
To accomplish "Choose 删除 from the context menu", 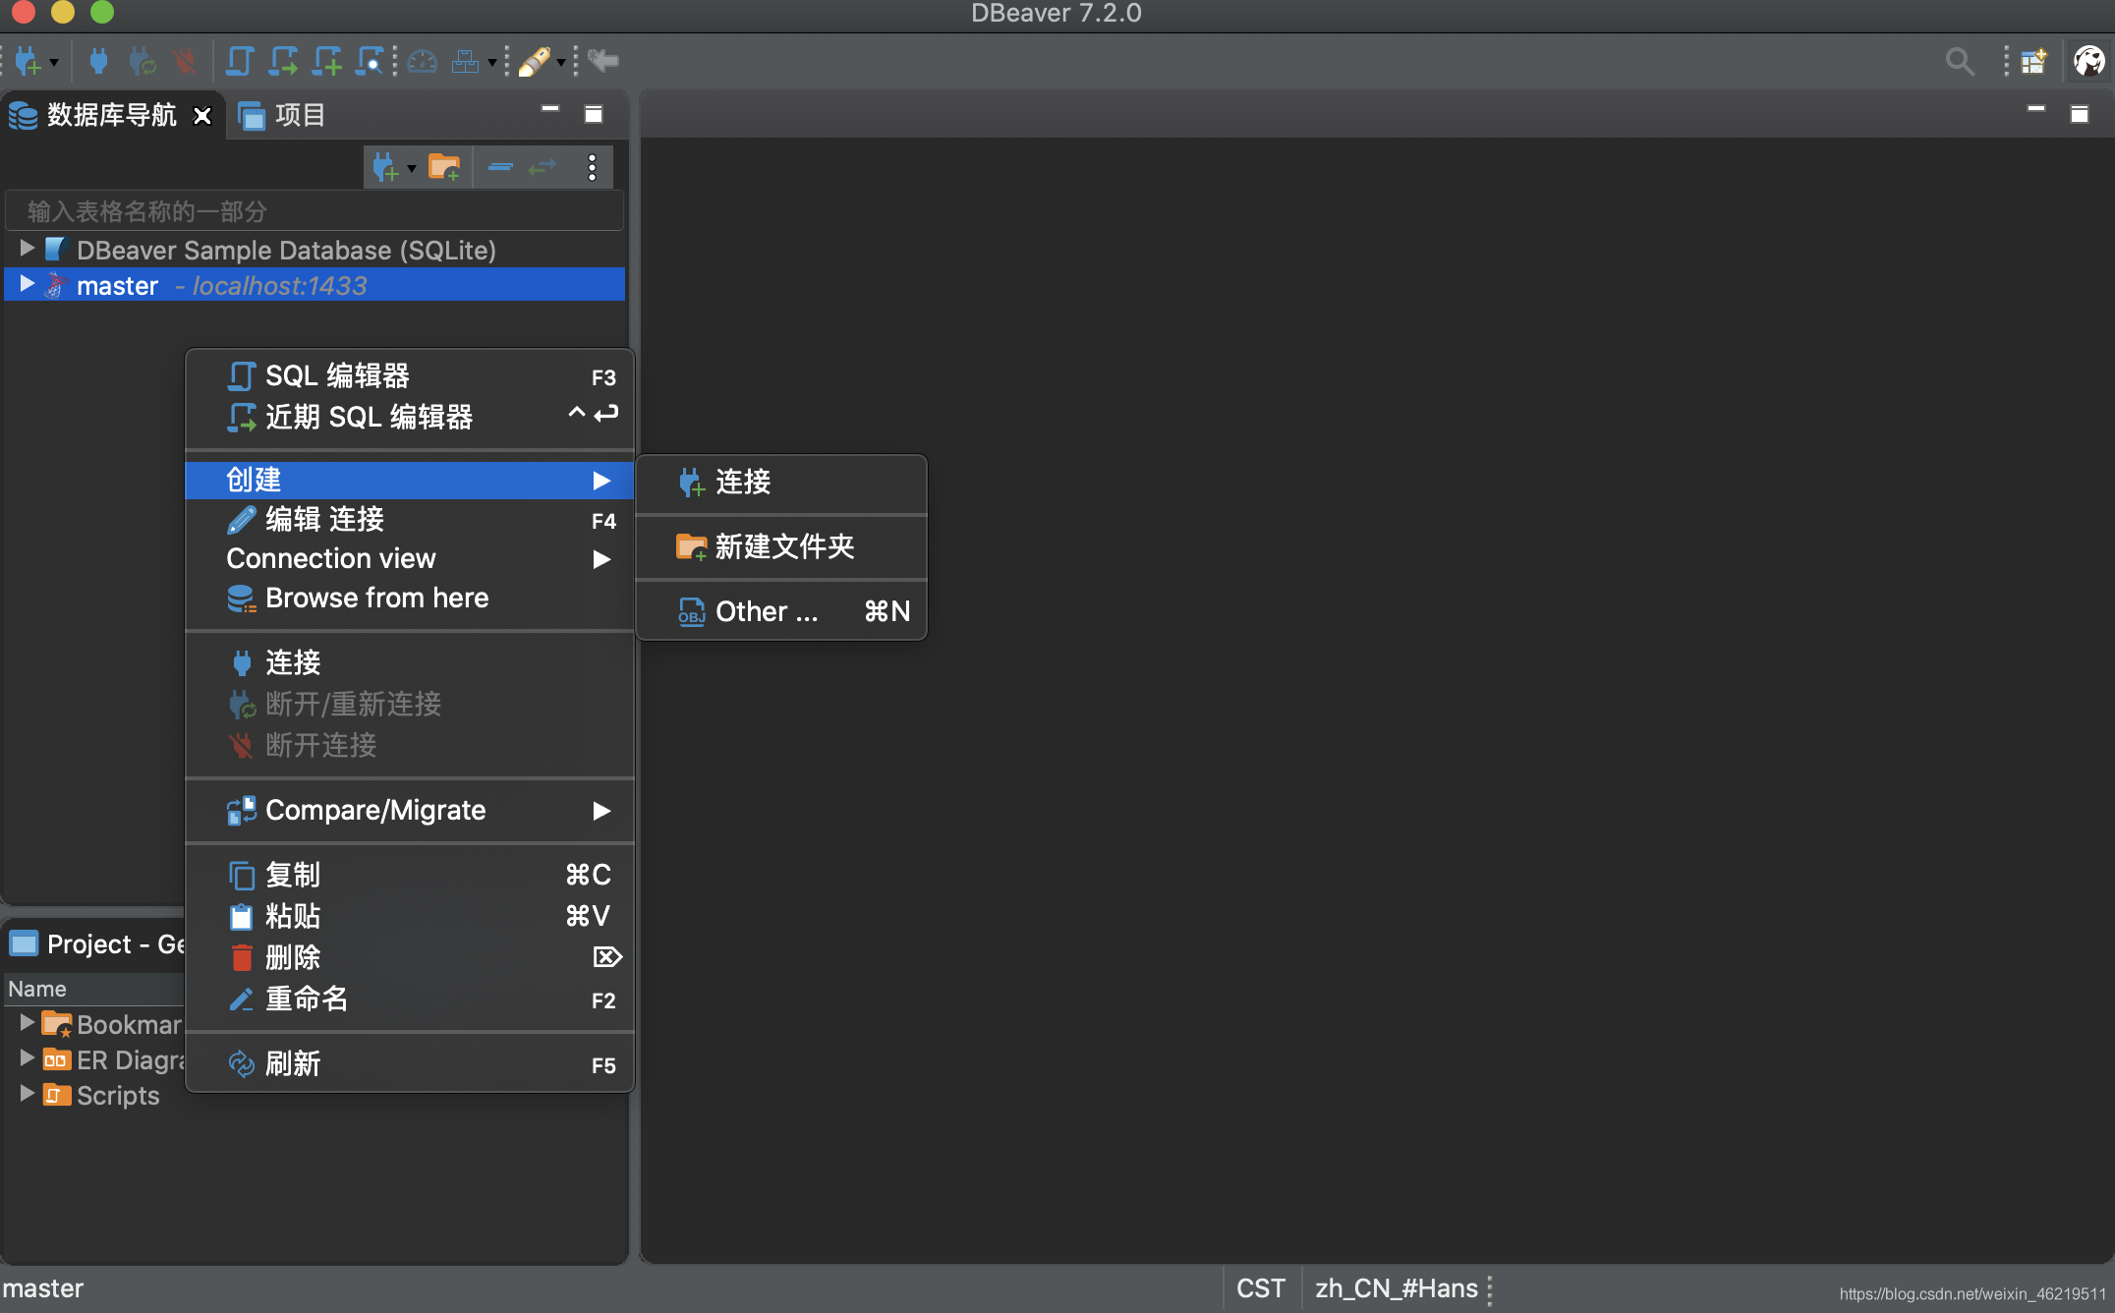I will pyautogui.click(x=410, y=957).
